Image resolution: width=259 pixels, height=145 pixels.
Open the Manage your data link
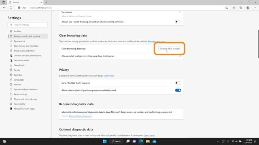pyautogui.click(x=157, y=41)
